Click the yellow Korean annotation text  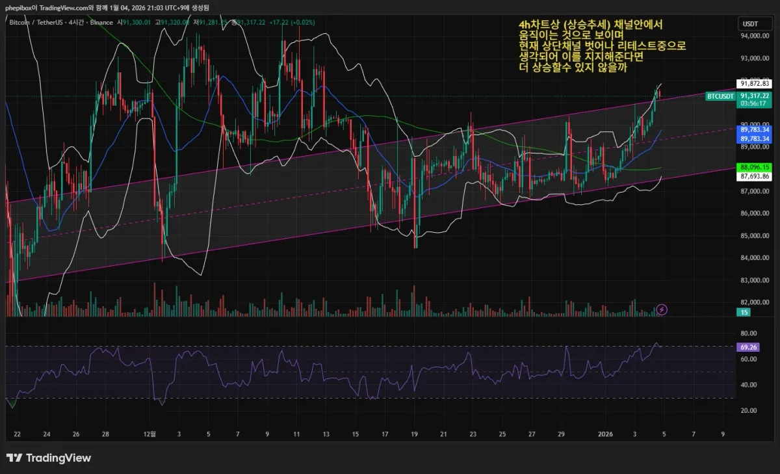(602, 46)
